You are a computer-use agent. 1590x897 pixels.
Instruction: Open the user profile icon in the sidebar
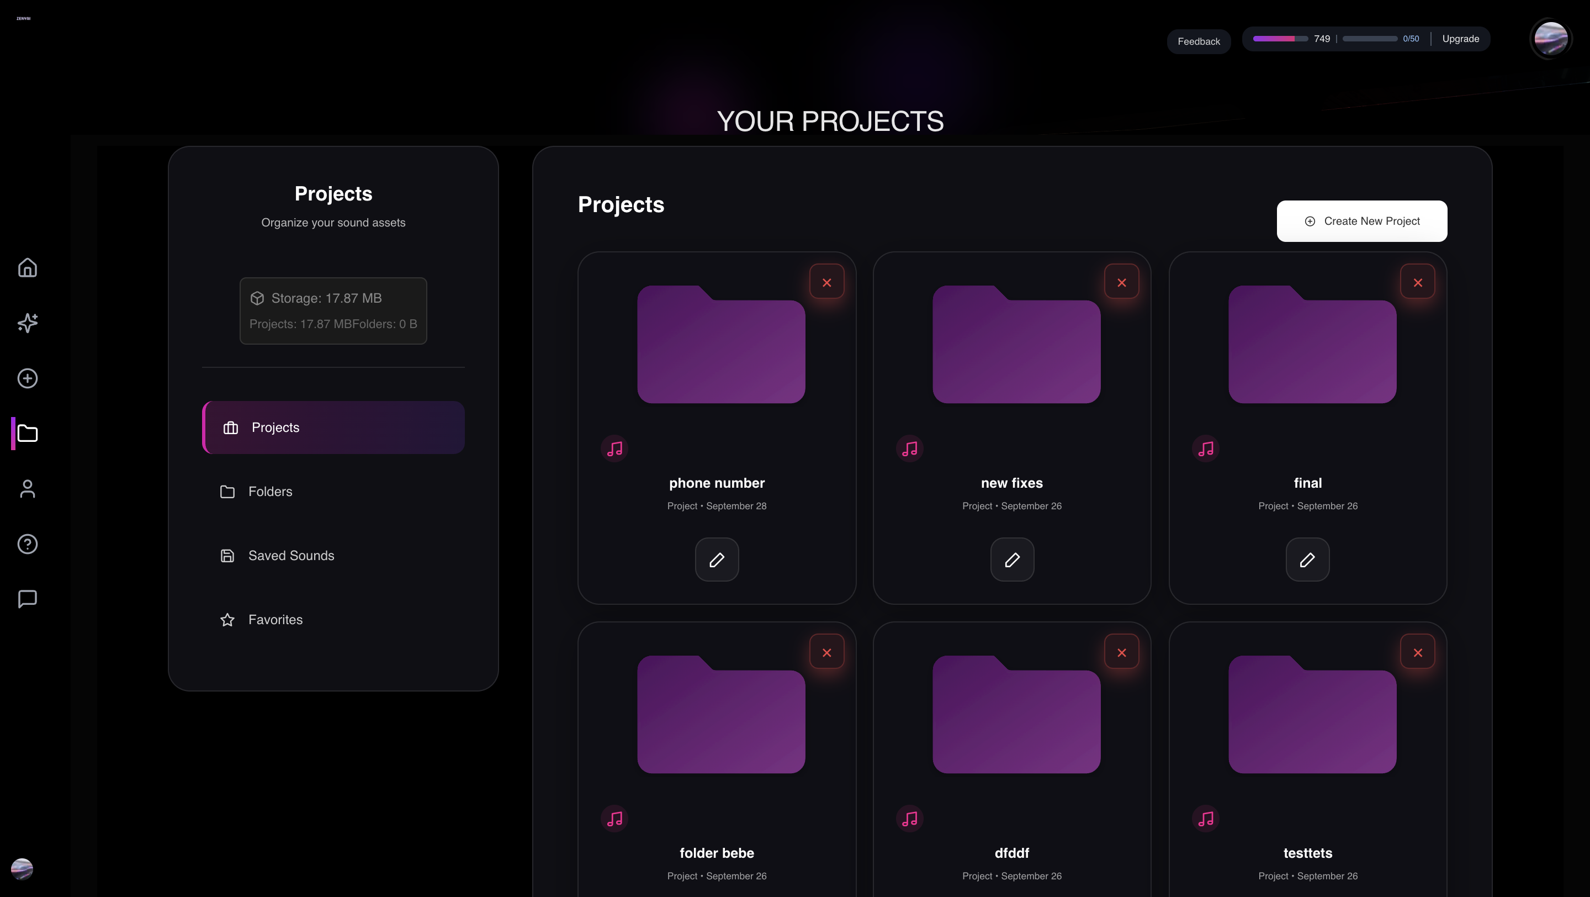pyautogui.click(x=27, y=489)
